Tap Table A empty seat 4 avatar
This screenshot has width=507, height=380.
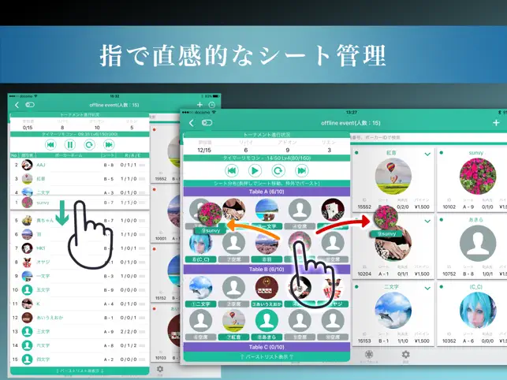point(300,210)
